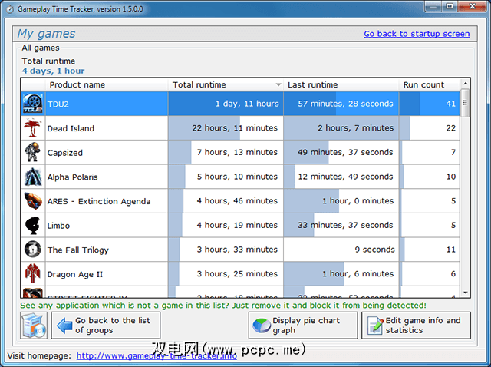
Task: Click '4 days, 1 hour' total runtime
Action: point(53,71)
